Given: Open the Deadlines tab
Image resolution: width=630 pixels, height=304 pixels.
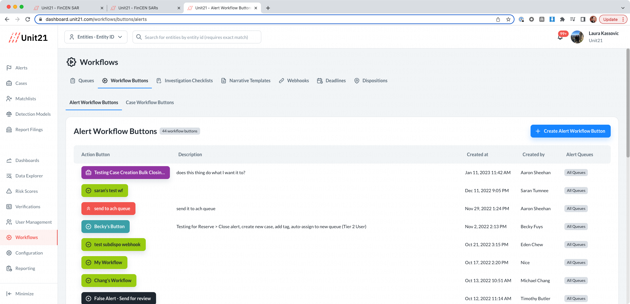Looking at the screenshot, I should (x=331, y=81).
